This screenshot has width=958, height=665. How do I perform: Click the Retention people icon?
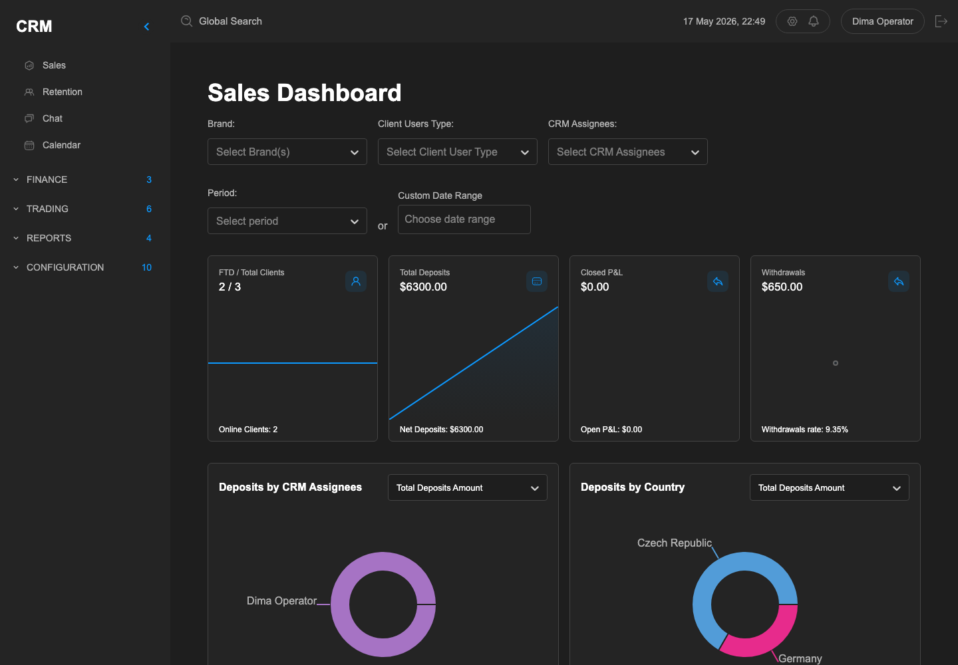[29, 92]
